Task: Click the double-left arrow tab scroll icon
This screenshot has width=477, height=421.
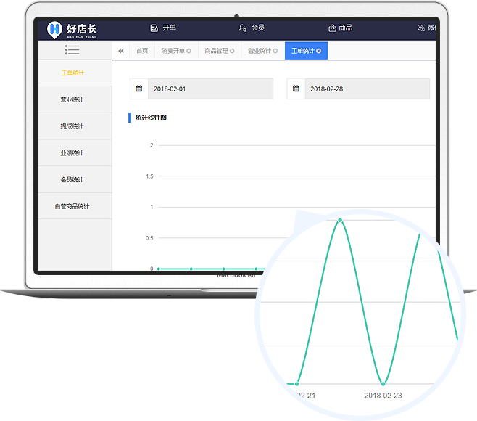Action: (x=121, y=51)
